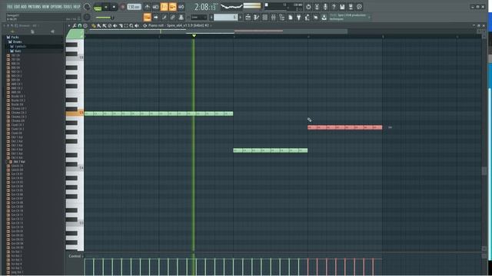This screenshot has height=276, width=492.
Task: Open the chat bubble icon in top toolbar
Action: coord(359,7)
